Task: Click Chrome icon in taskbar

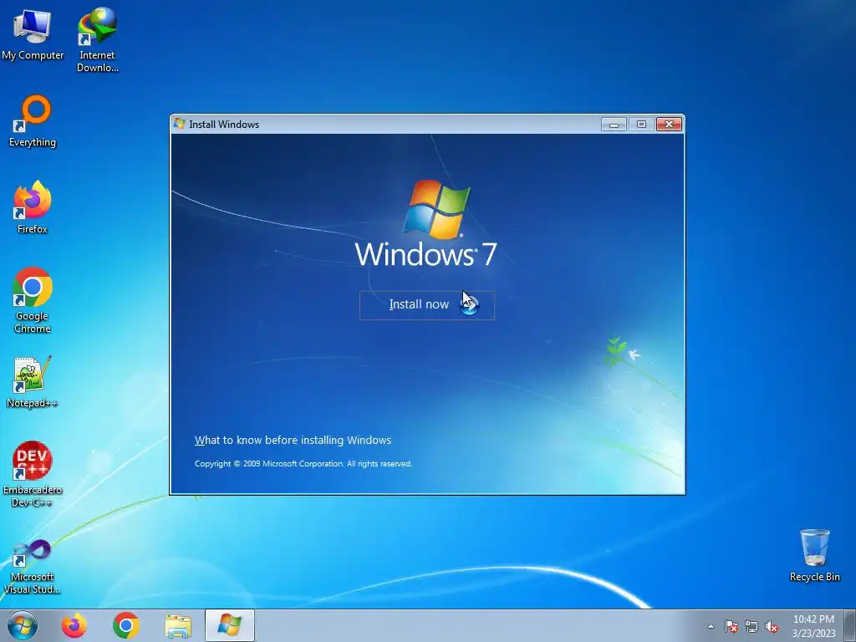Action: coord(126,625)
